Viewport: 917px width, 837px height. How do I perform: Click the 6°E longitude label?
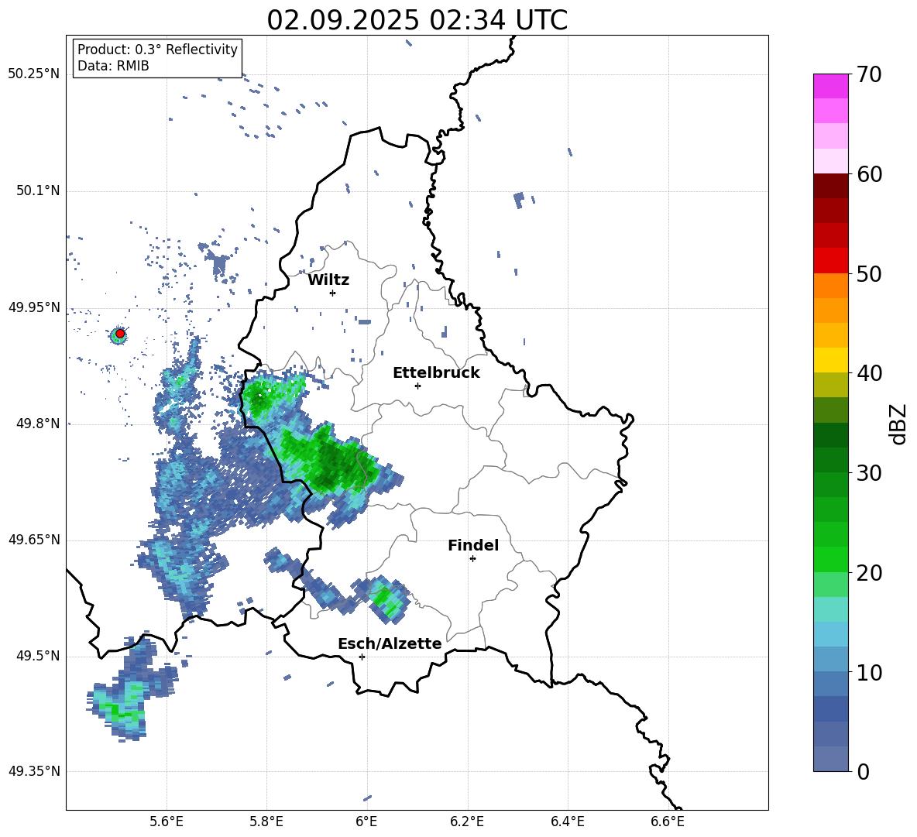tap(366, 822)
